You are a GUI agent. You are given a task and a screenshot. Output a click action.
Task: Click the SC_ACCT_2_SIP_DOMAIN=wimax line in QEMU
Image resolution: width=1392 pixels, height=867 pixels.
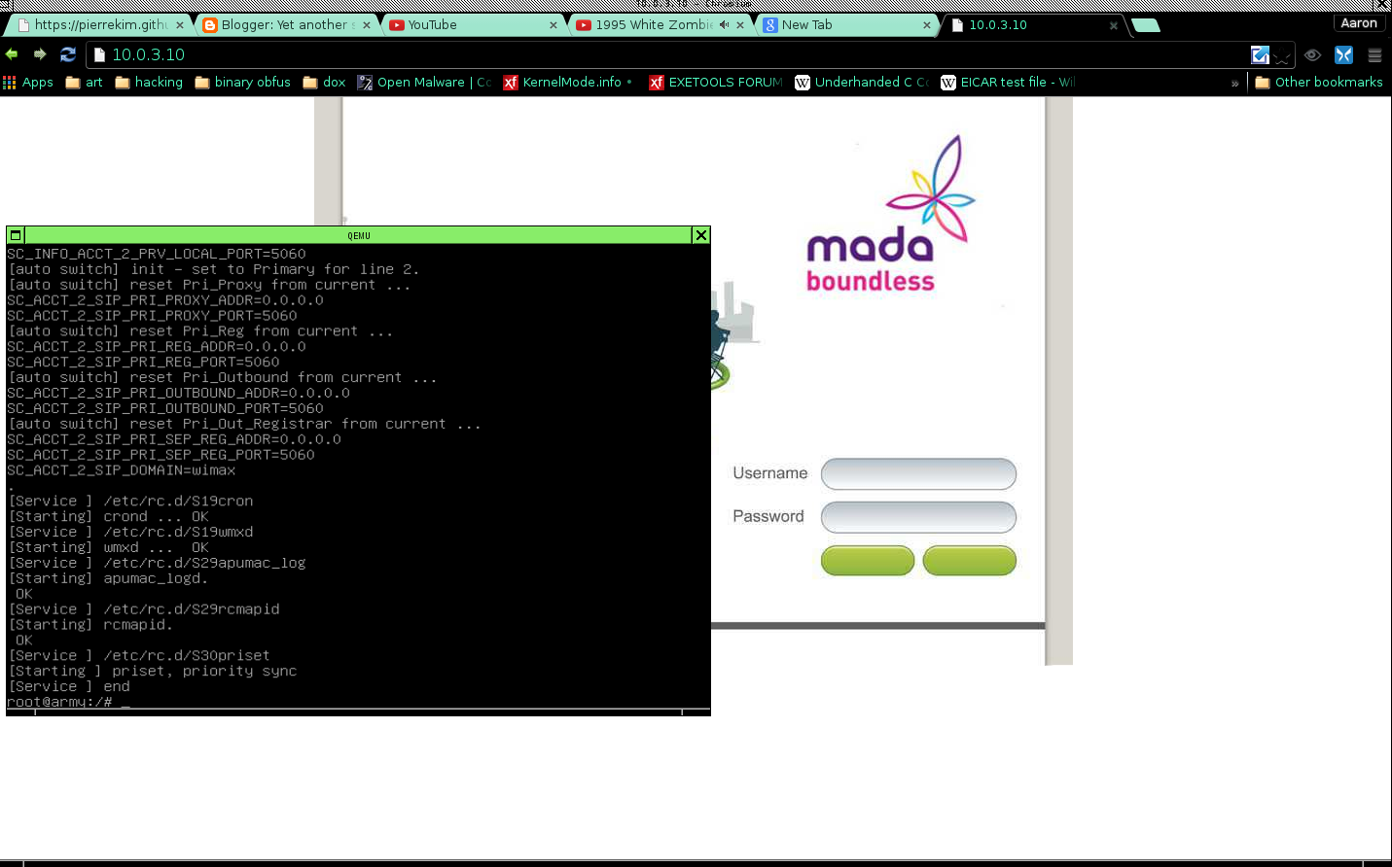[x=122, y=470]
